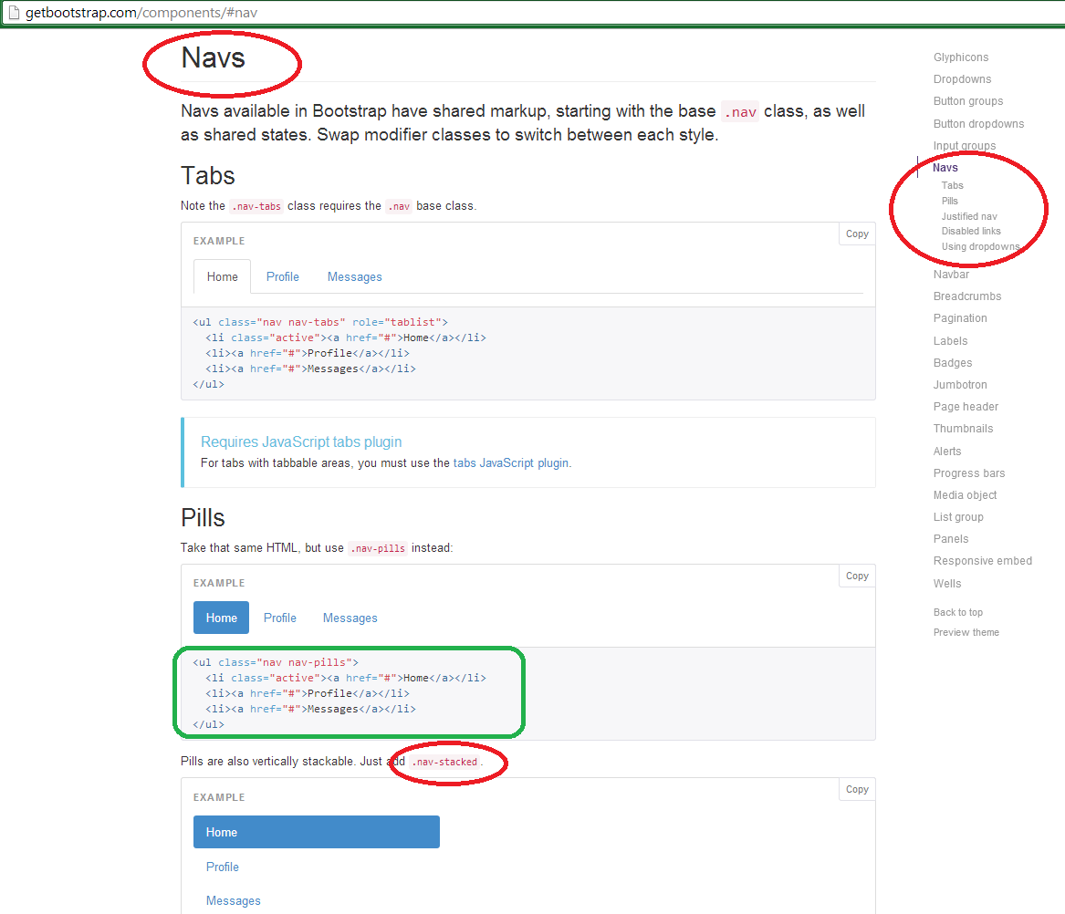Screen dimensions: 1065x914
Task: Open the Using dropdowns subsection
Action: [979, 246]
